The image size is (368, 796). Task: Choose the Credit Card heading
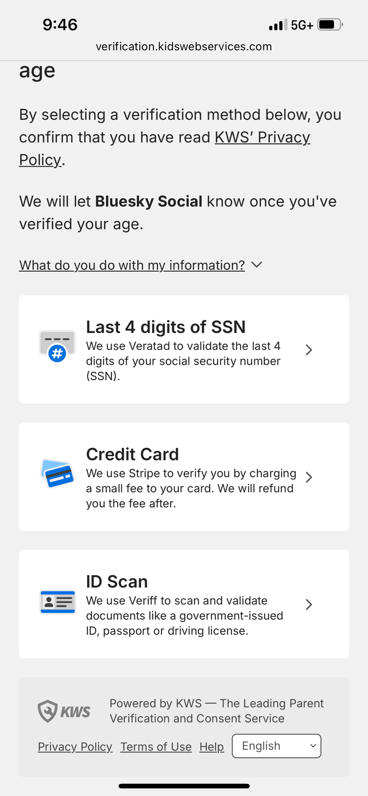click(x=132, y=454)
